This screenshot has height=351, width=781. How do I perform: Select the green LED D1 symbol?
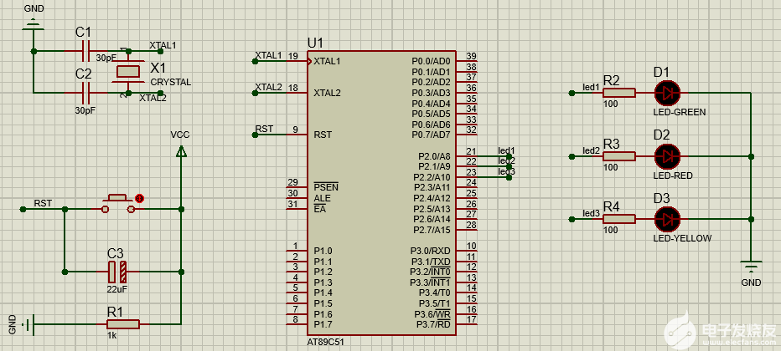coord(668,92)
